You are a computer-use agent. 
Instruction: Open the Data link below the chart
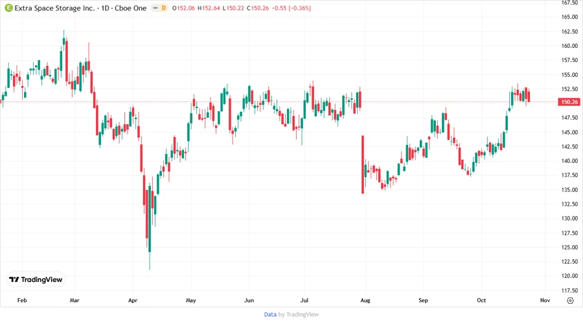(x=270, y=315)
